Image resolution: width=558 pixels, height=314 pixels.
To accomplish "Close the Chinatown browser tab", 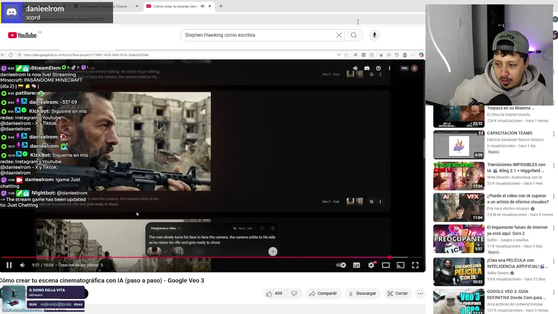I will pyautogui.click(x=137, y=6).
